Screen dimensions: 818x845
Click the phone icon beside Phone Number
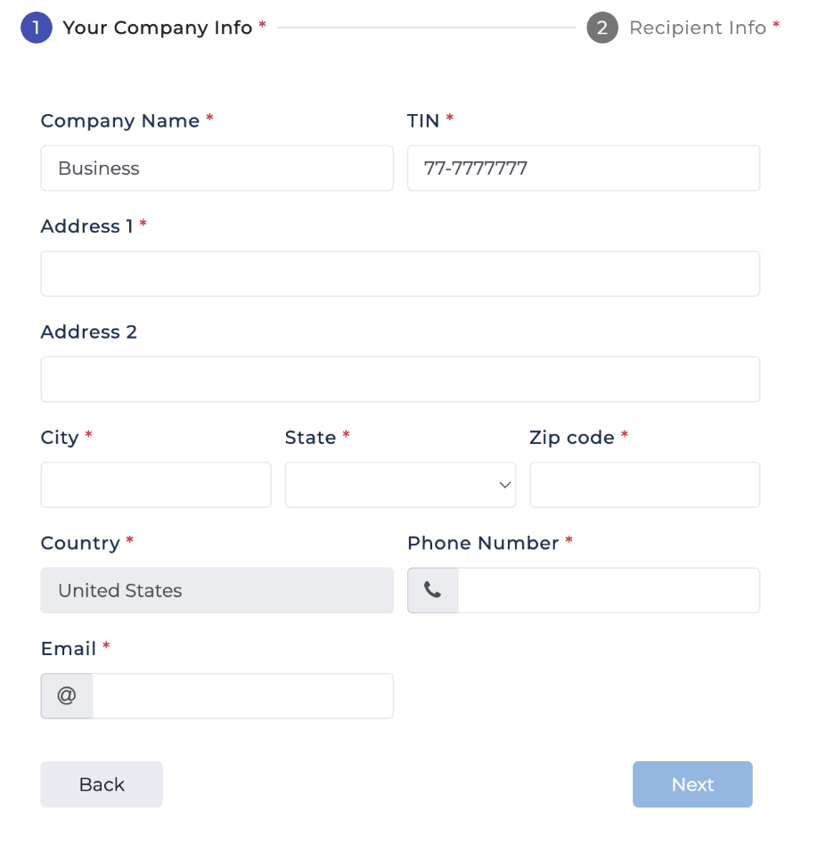pyautogui.click(x=433, y=590)
